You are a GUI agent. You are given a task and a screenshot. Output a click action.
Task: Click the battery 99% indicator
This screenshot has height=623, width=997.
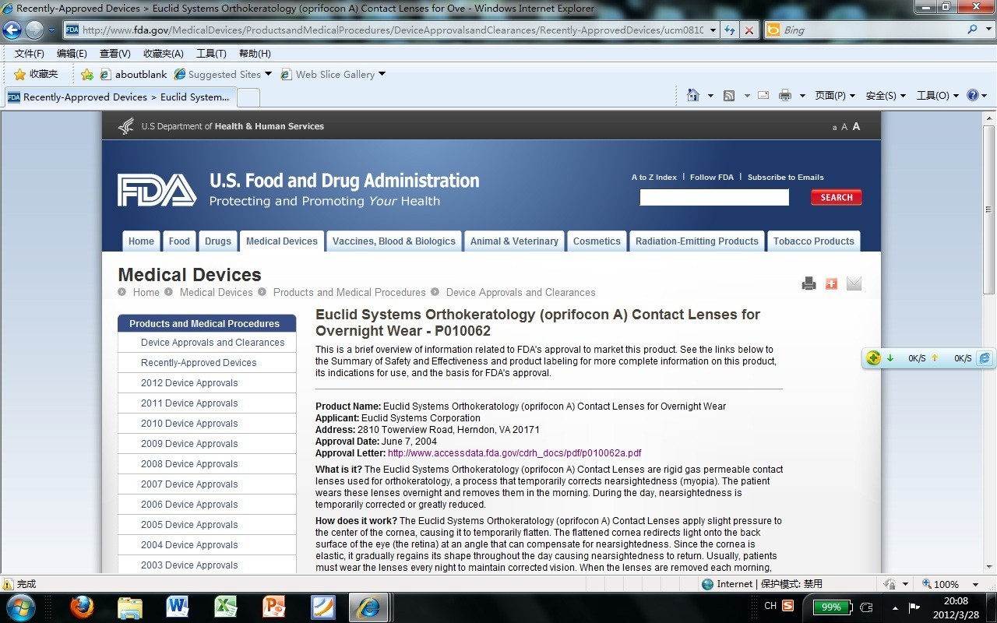click(832, 607)
